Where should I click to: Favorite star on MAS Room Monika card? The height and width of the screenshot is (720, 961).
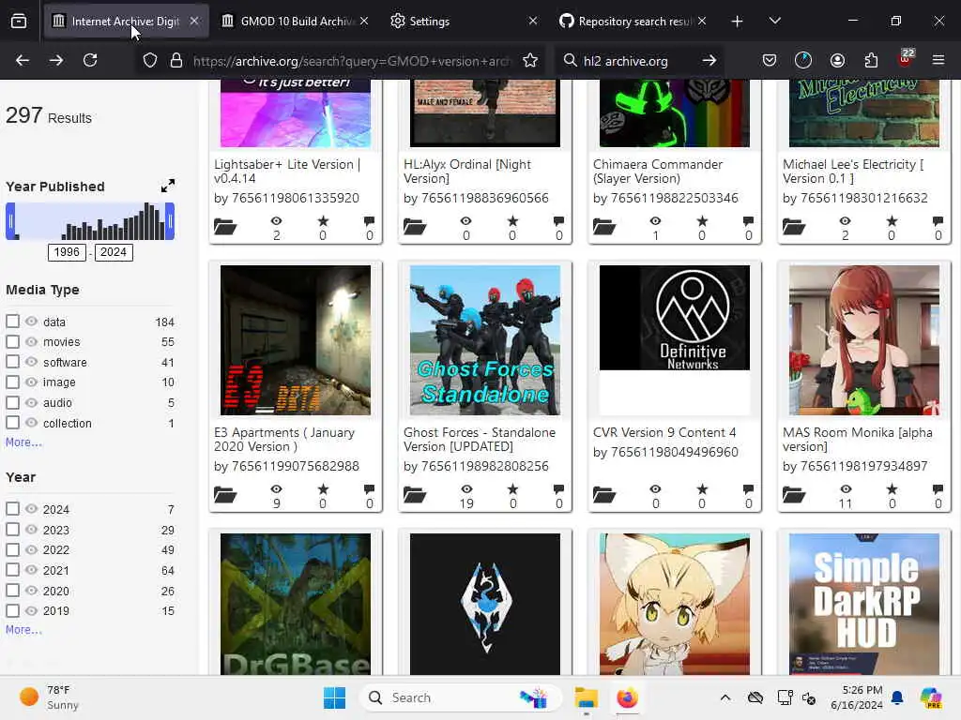(892, 488)
